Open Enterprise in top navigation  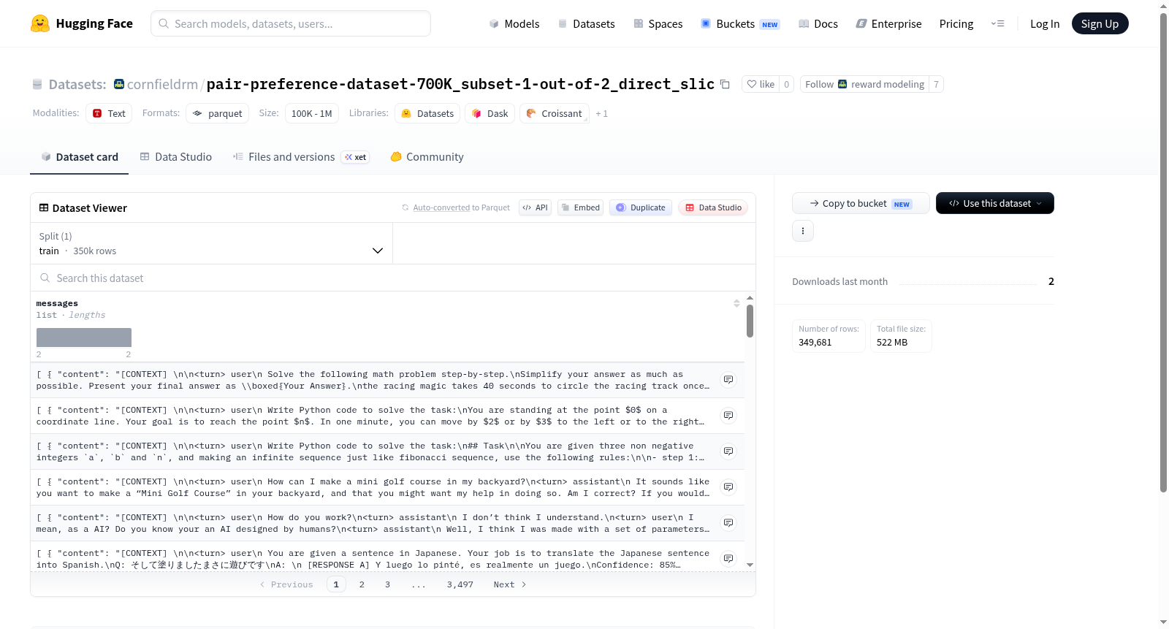[888, 23]
